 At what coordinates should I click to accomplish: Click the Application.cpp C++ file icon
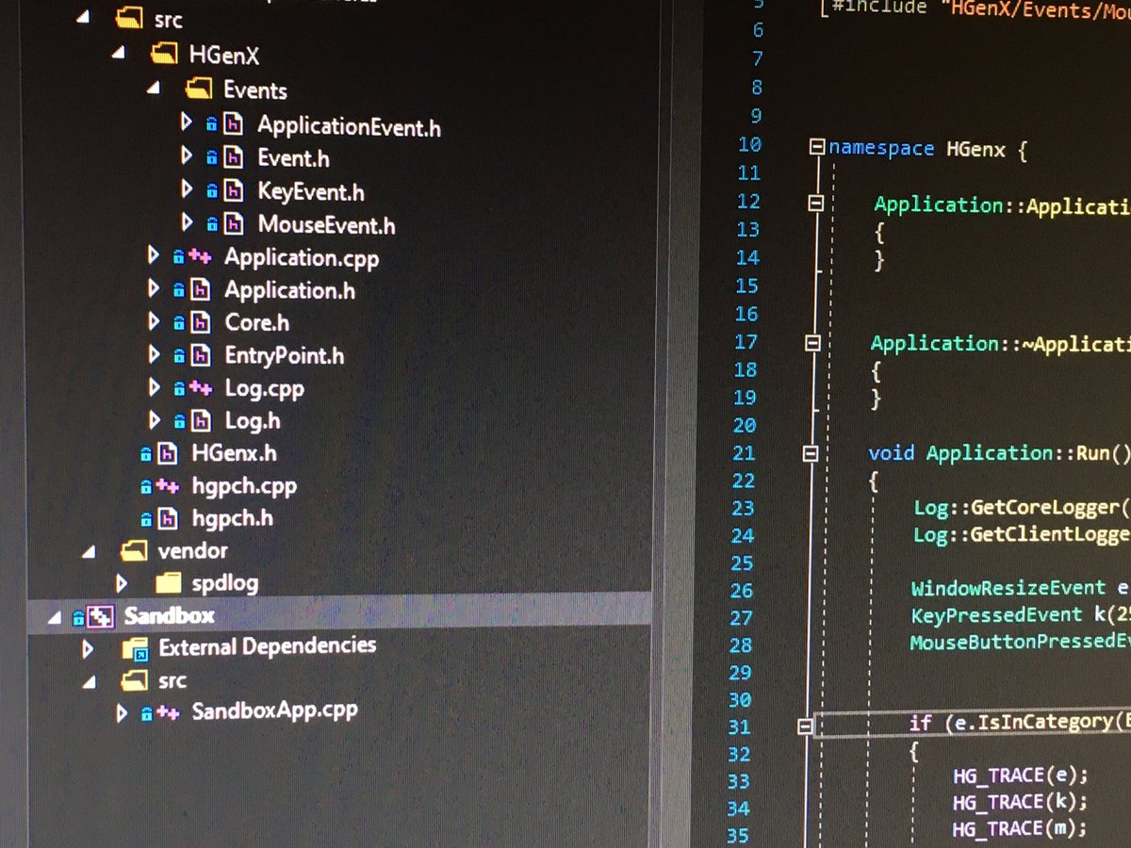(201, 256)
